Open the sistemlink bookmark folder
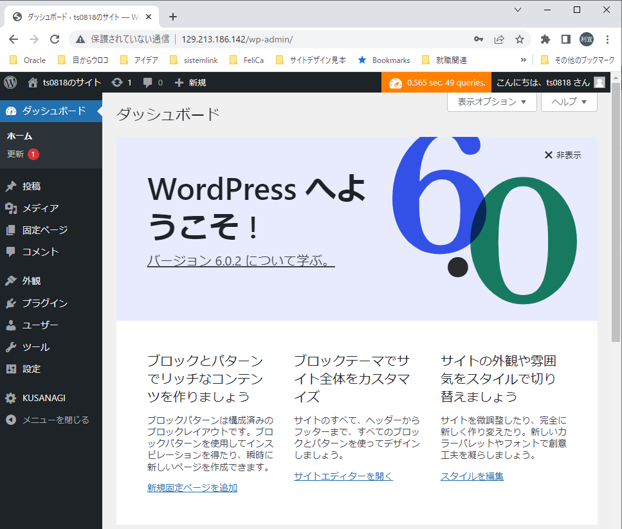622x529 pixels. 194,60
